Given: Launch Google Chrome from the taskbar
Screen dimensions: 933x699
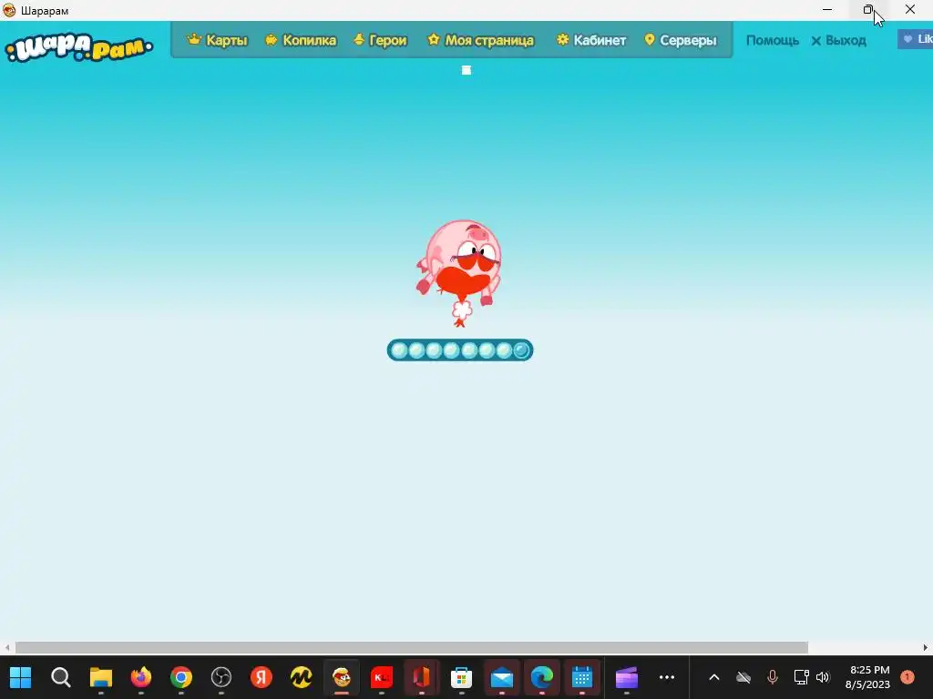Looking at the screenshot, I should point(181,677).
